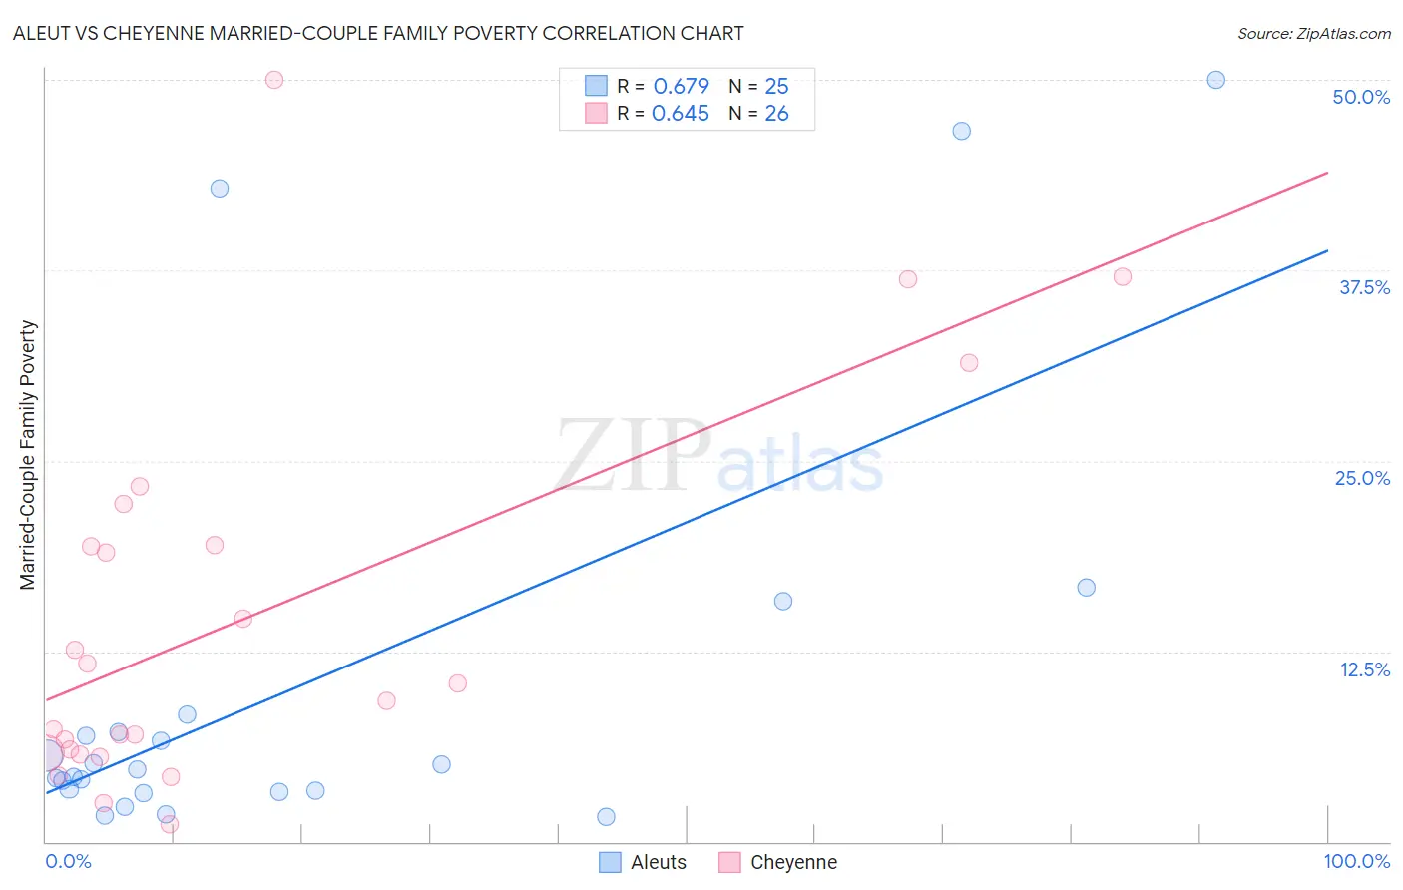Click the 100.0% x-axis label
Image resolution: width=1403 pixels, height=890 pixels.
[x=1357, y=861]
